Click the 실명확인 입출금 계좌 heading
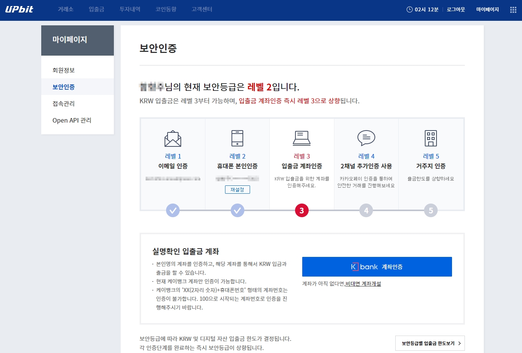The height and width of the screenshot is (353, 522). [x=186, y=252]
